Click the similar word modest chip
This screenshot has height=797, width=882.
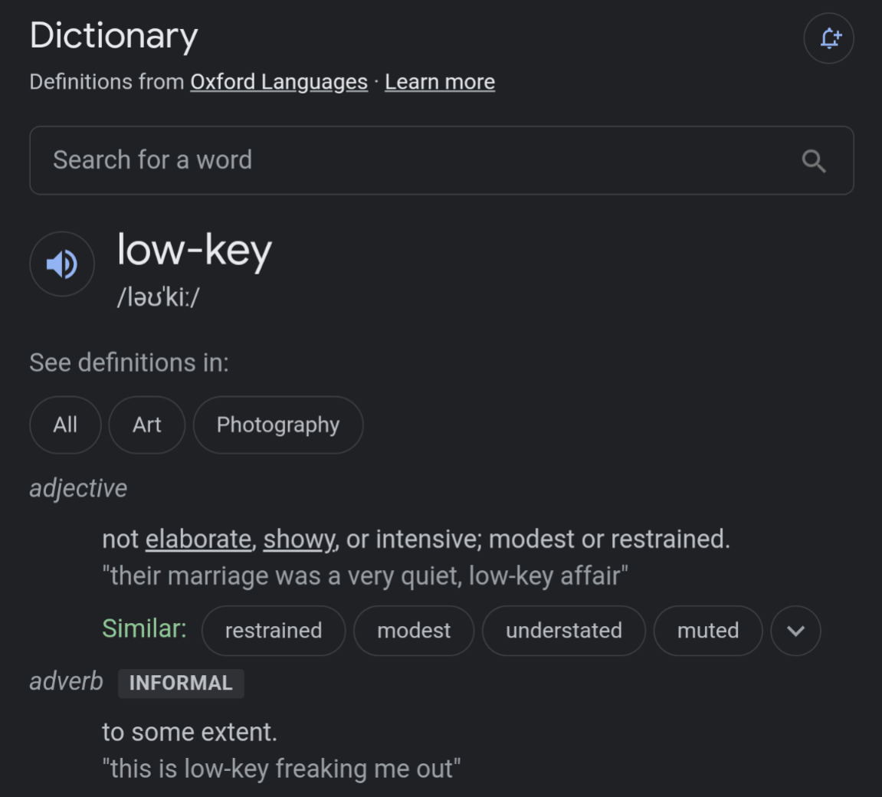[x=414, y=631]
